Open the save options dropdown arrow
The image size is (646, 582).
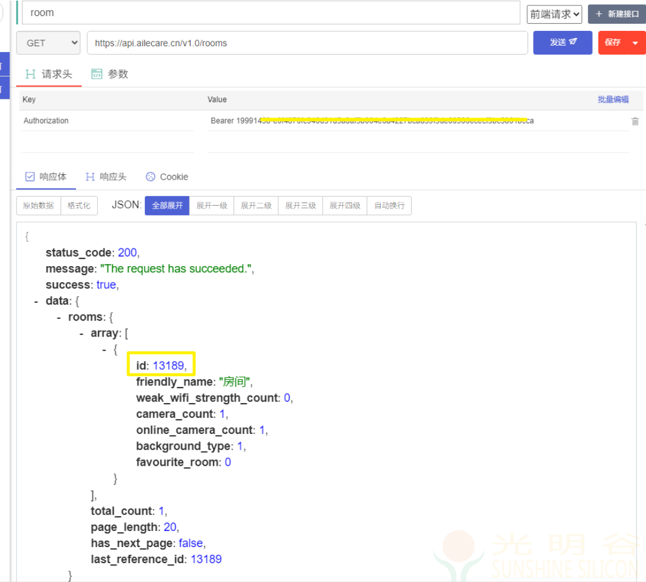pos(635,43)
